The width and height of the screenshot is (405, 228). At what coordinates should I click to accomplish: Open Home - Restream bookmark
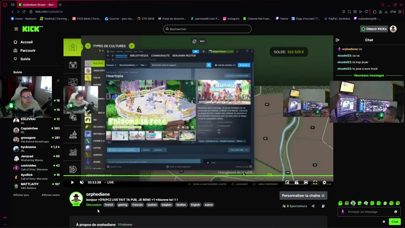tap(23, 19)
